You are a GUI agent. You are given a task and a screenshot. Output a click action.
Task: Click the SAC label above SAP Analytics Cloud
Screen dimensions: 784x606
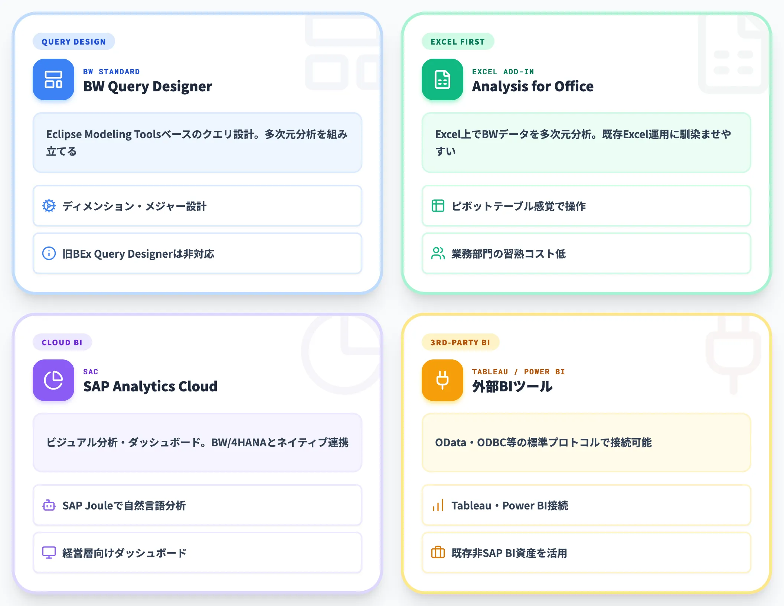91,372
